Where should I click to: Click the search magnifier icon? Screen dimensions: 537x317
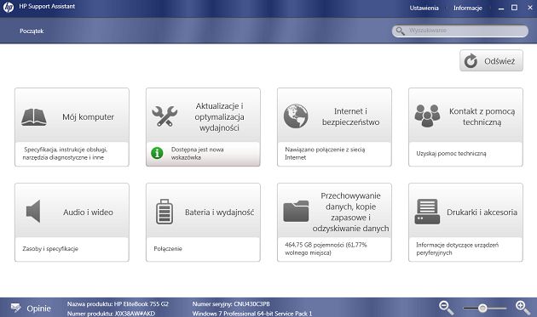[x=400, y=31]
